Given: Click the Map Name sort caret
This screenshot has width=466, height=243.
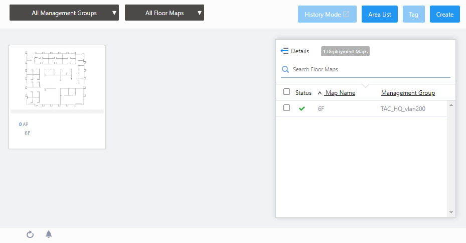Looking at the screenshot, I should click(x=320, y=93).
